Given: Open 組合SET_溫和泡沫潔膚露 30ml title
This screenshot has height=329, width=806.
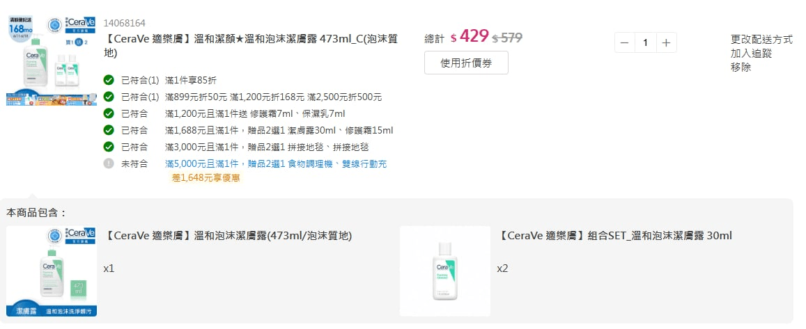Looking at the screenshot, I should click(x=615, y=236).
